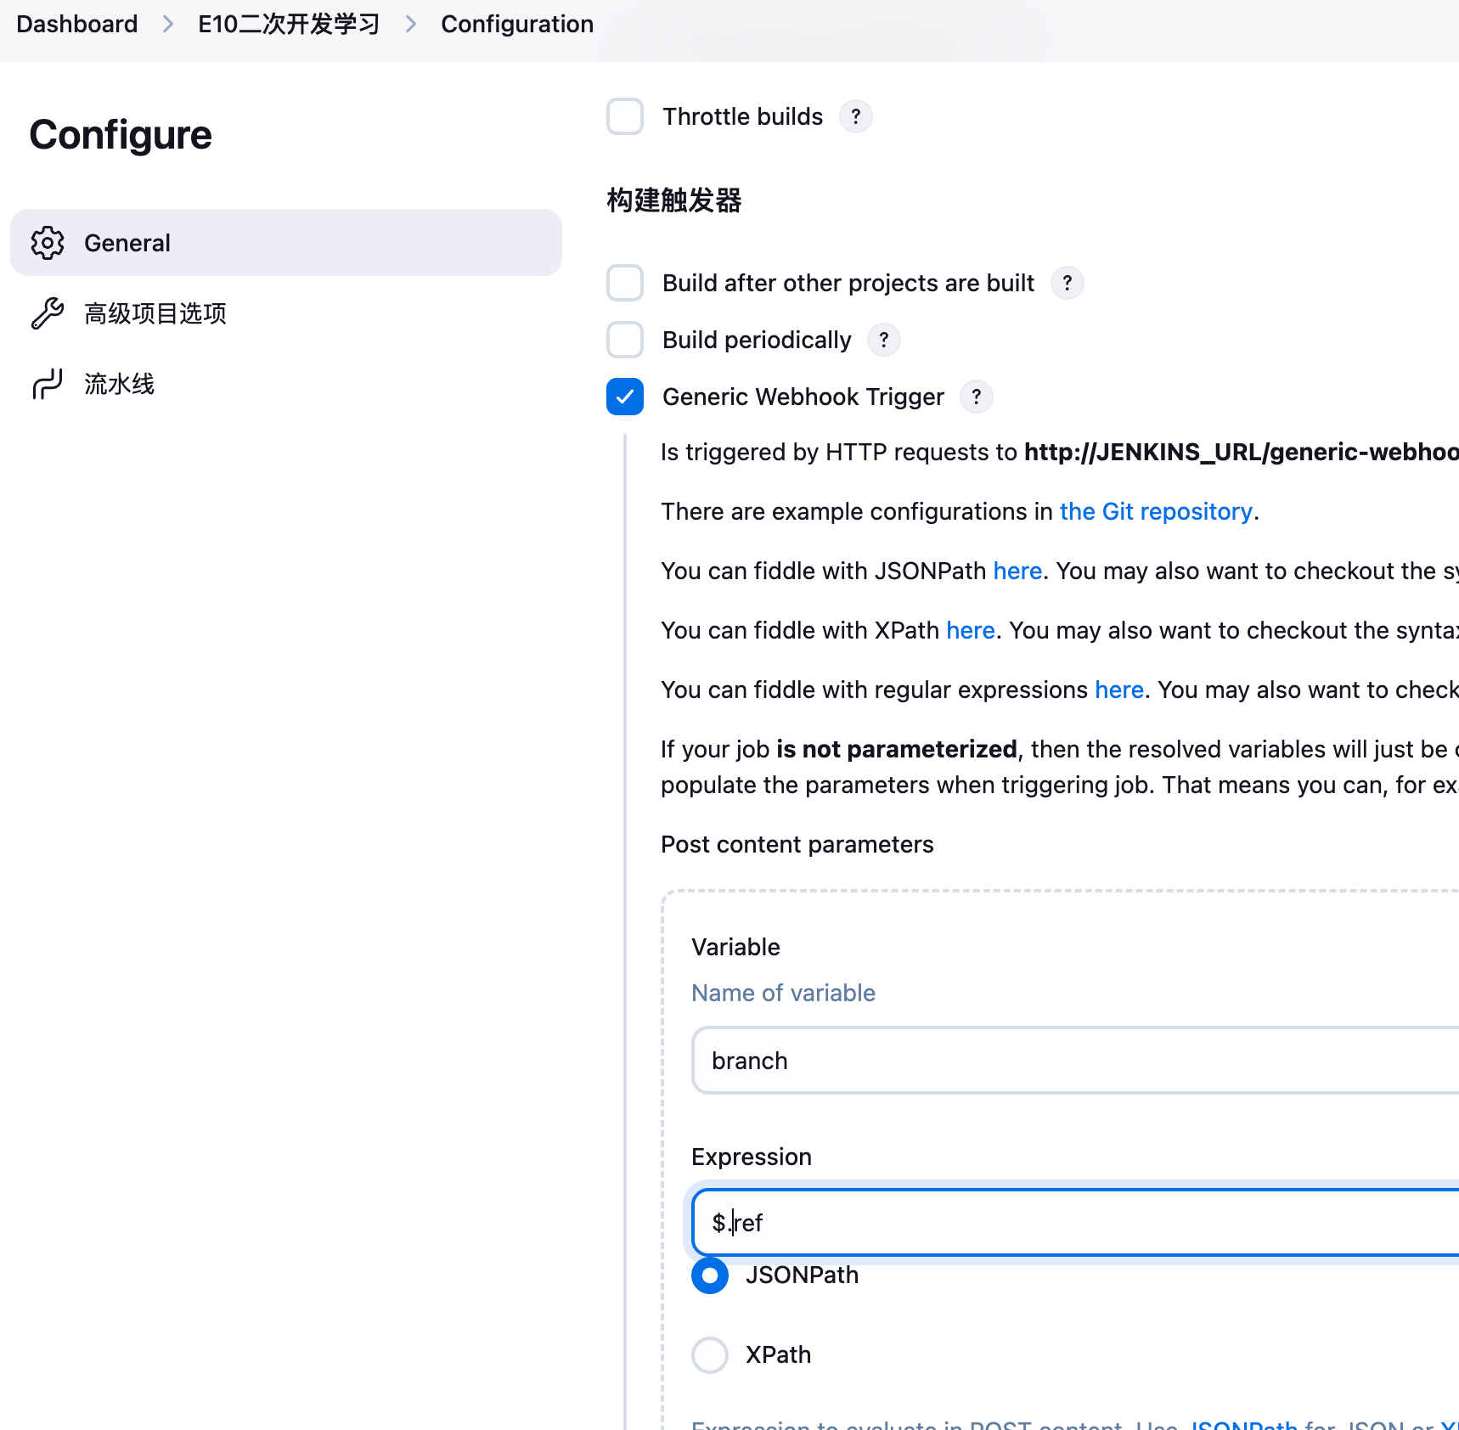This screenshot has height=1430, width=1459.
Task: Open the Git repository link
Action: [x=1156, y=511]
